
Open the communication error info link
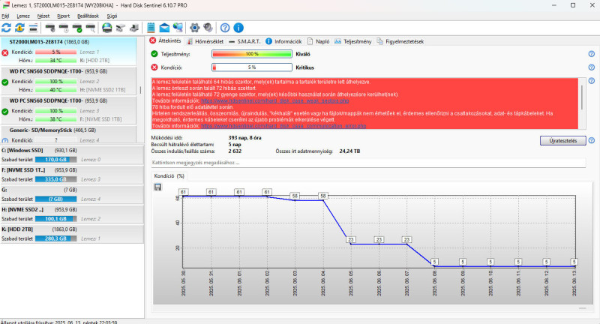coord(283,126)
